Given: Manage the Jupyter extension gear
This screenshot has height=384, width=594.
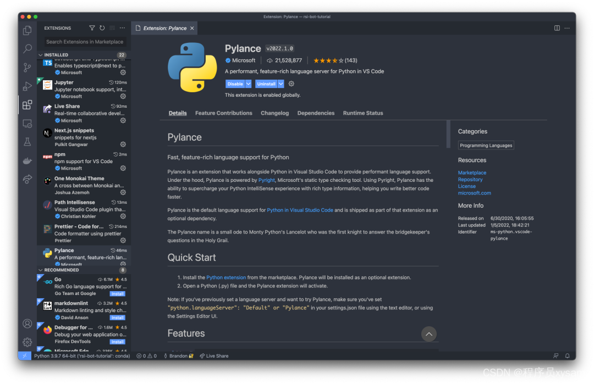Looking at the screenshot, I should tap(123, 97).
